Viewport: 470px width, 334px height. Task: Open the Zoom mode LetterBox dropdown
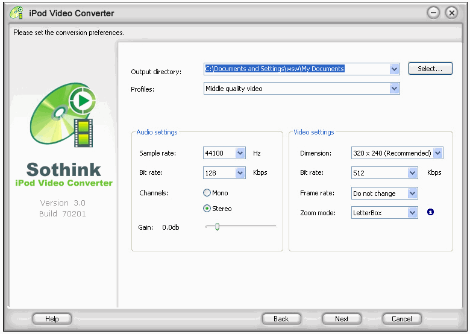click(412, 213)
